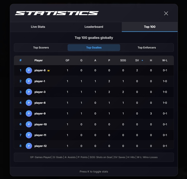The image size is (187, 179).
Task: Click the crown icon beside player-8
Action: [49, 71]
